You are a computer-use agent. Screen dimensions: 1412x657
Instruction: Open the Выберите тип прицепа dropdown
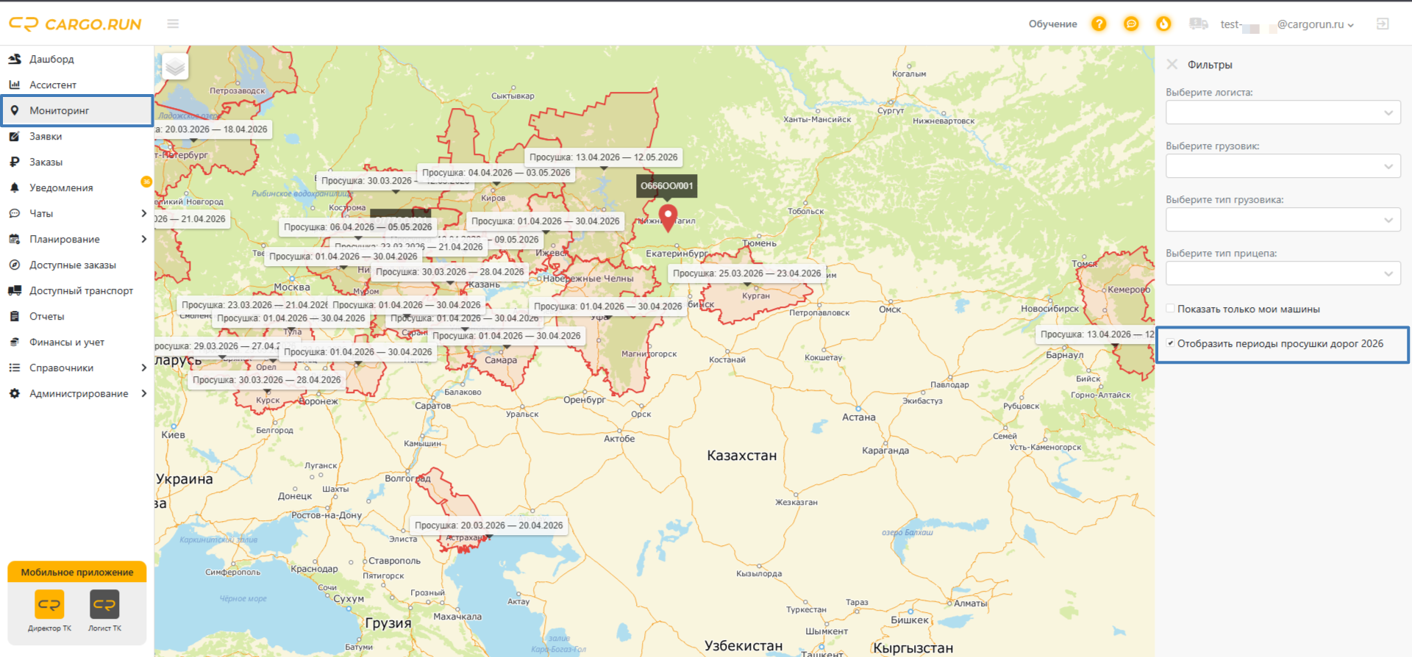(1283, 273)
